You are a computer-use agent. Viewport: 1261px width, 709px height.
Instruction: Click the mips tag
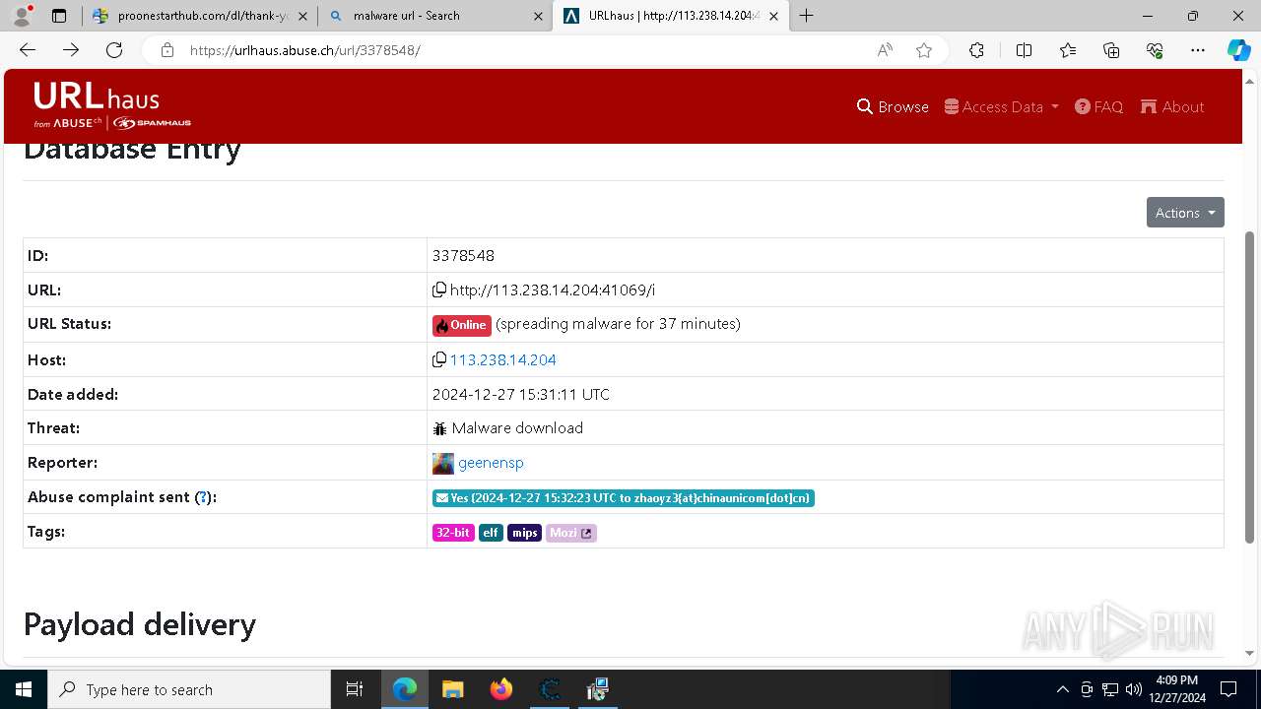coord(524,533)
